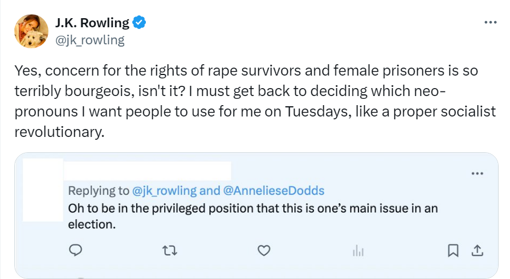
Task: Bookmark the quoted tweet
Action: (x=454, y=250)
